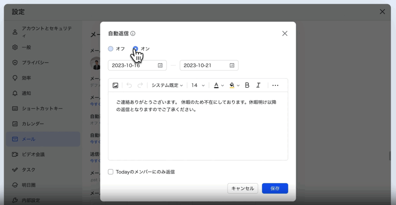Click the 保存 button

(x=275, y=188)
